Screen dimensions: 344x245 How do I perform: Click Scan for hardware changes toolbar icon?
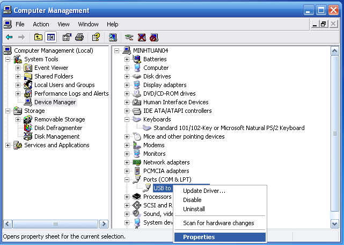[x=113, y=38]
